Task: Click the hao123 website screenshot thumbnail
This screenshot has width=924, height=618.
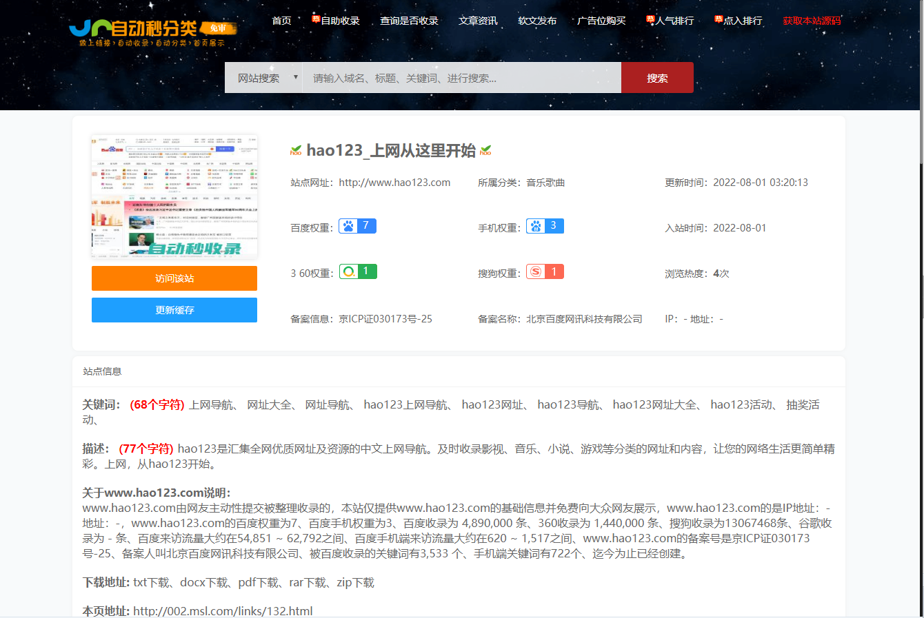Action: (x=174, y=196)
